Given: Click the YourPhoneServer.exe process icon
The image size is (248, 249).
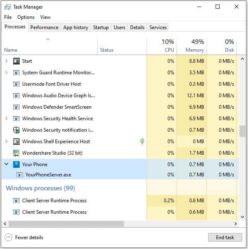Looking at the screenshot, I should (20, 175).
